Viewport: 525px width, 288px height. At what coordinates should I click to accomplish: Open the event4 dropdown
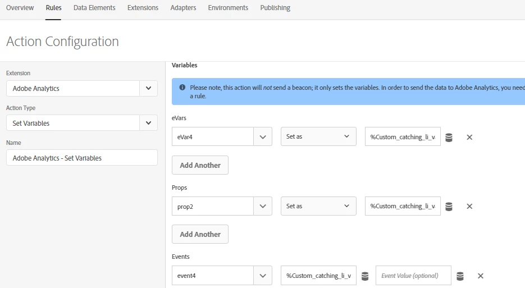tap(263, 276)
